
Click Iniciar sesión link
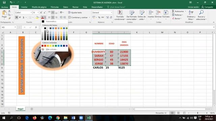[x=193, y=7]
